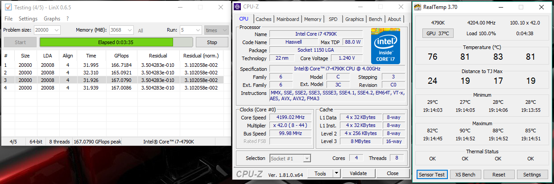Image resolution: width=554 pixels, height=184 pixels.
Task: Open the Socket #1 selection dropdown
Action: [290, 158]
